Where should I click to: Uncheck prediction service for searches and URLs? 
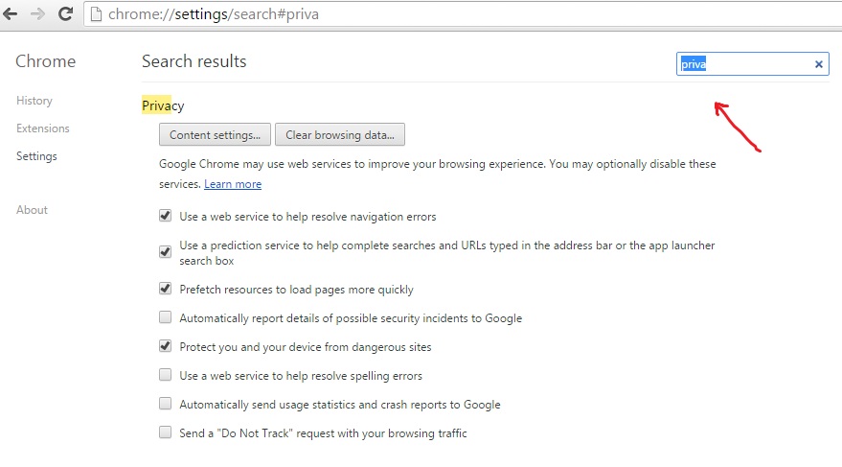(166, 251)
